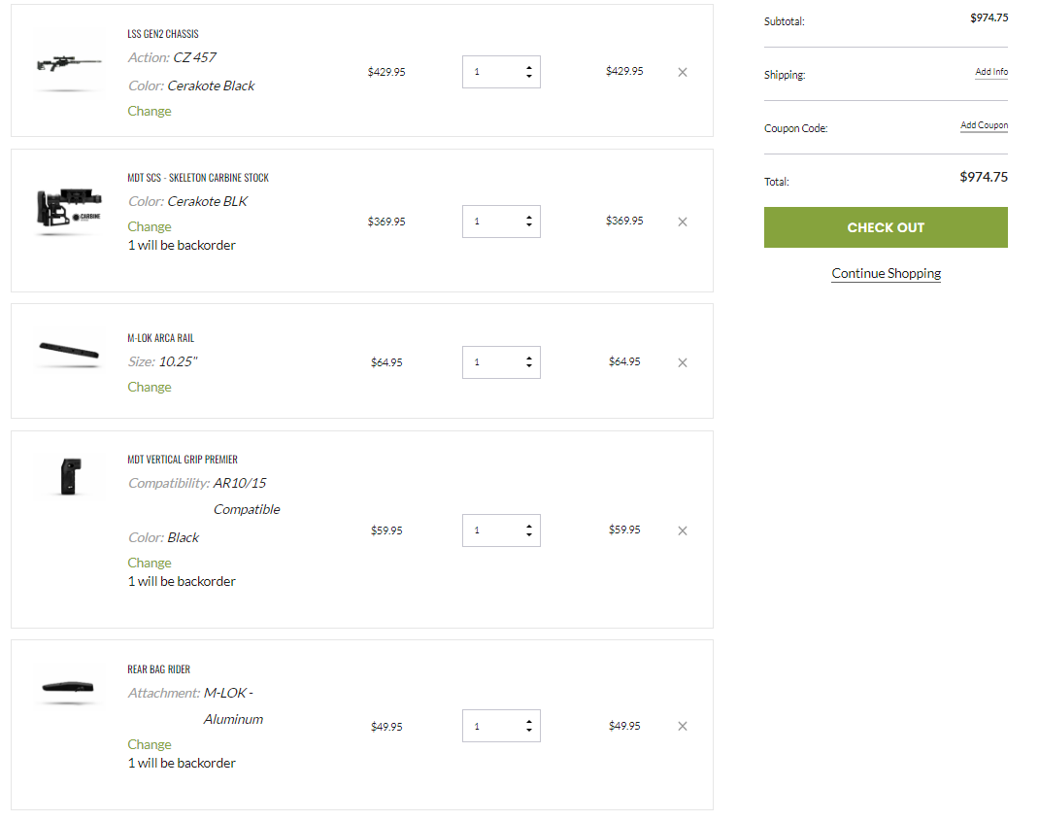Follow the Continue Shopping link
This screenshot has height=821, width=1039.
tap(886, 273)
